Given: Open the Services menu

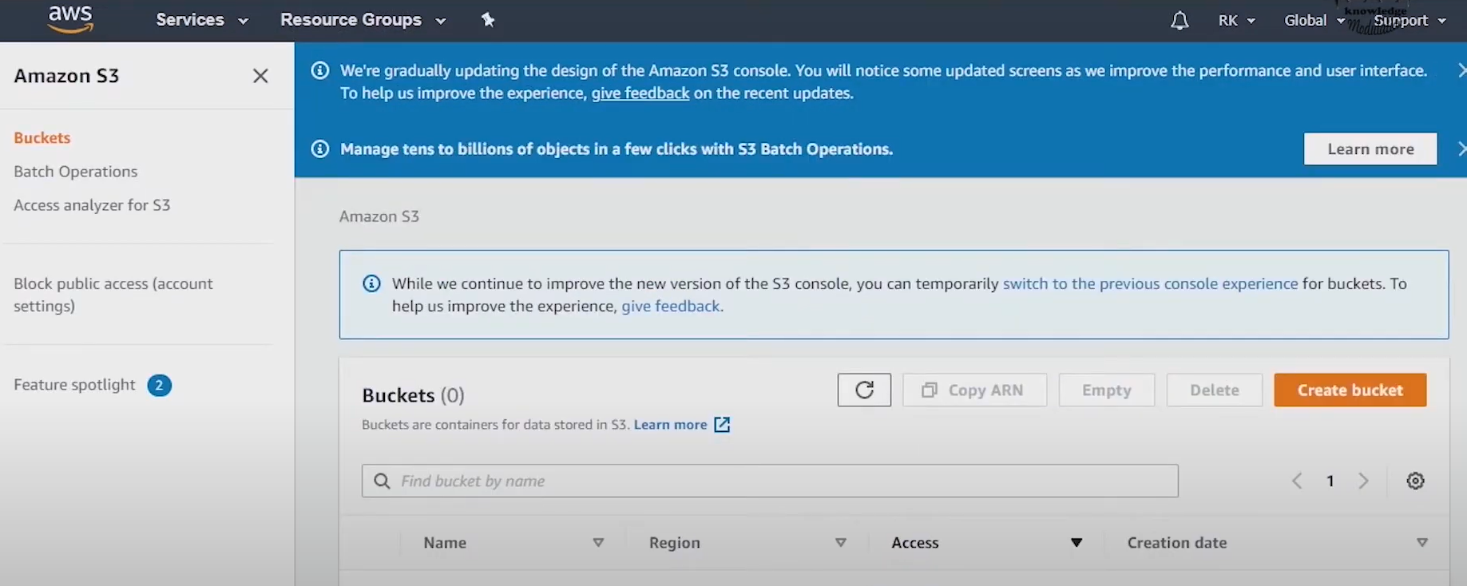Looking at the screenshot, I should coord(201,20).
